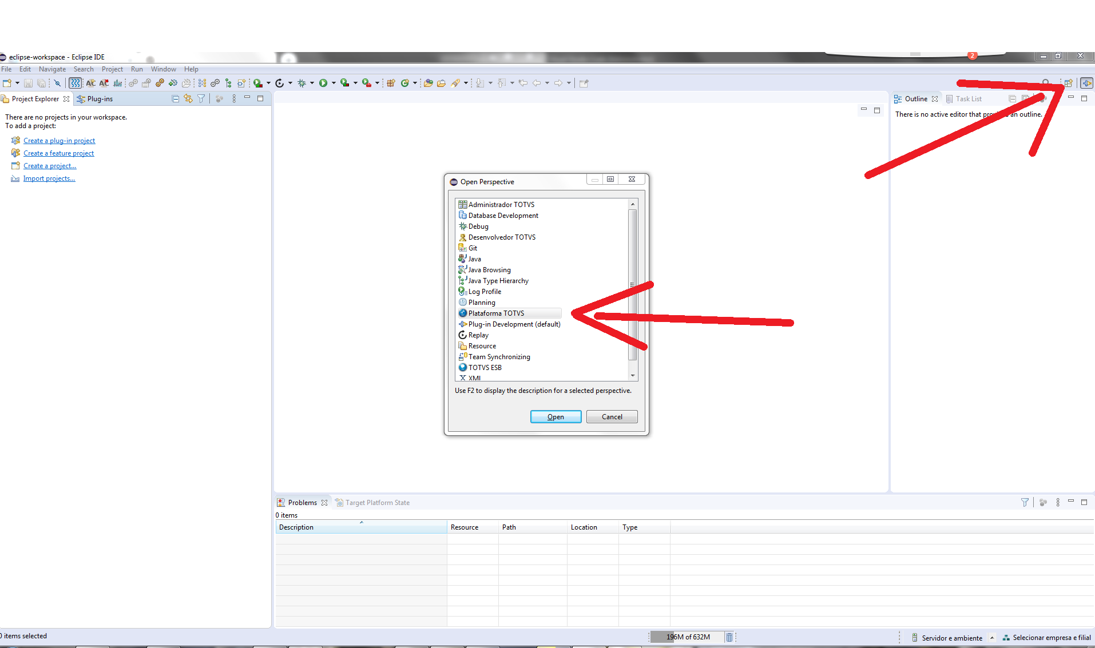Click Selecionar empresa e filial in status bar

1052,637
